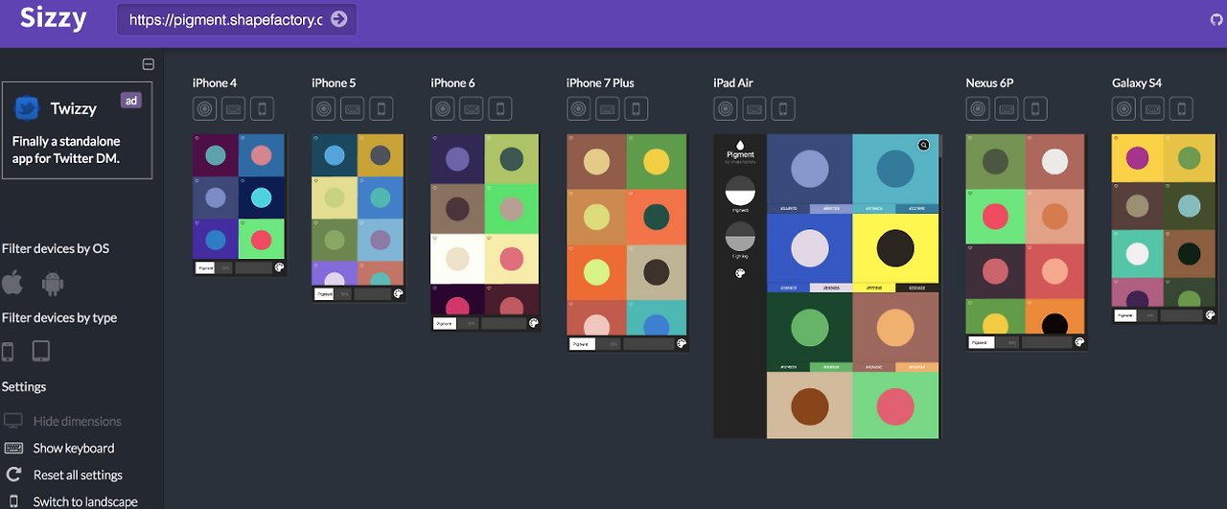Click the circular target icon under iPhone 7 Plus
1227x509 pixels.
pyautogui.click(x=578, y=108)
